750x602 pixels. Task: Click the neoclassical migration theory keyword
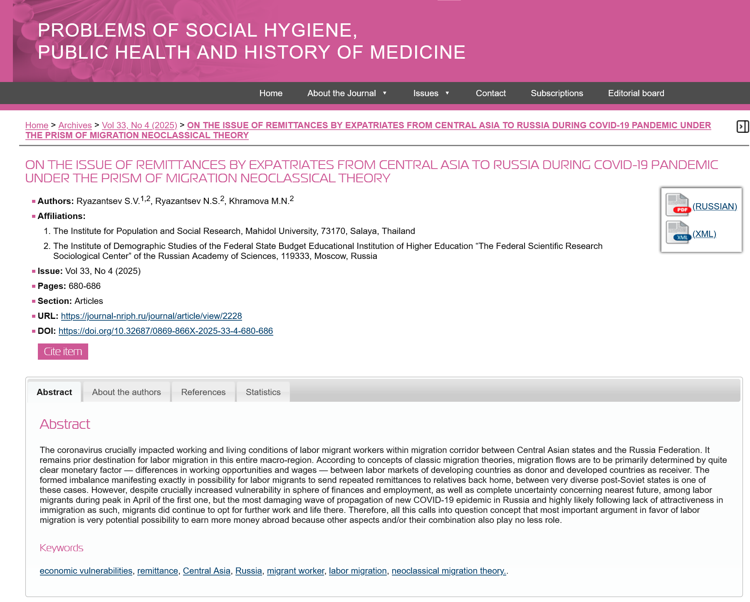(448, 571)
